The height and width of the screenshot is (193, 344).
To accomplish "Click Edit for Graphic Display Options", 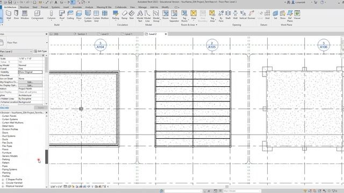I will (x=30, y=85).
